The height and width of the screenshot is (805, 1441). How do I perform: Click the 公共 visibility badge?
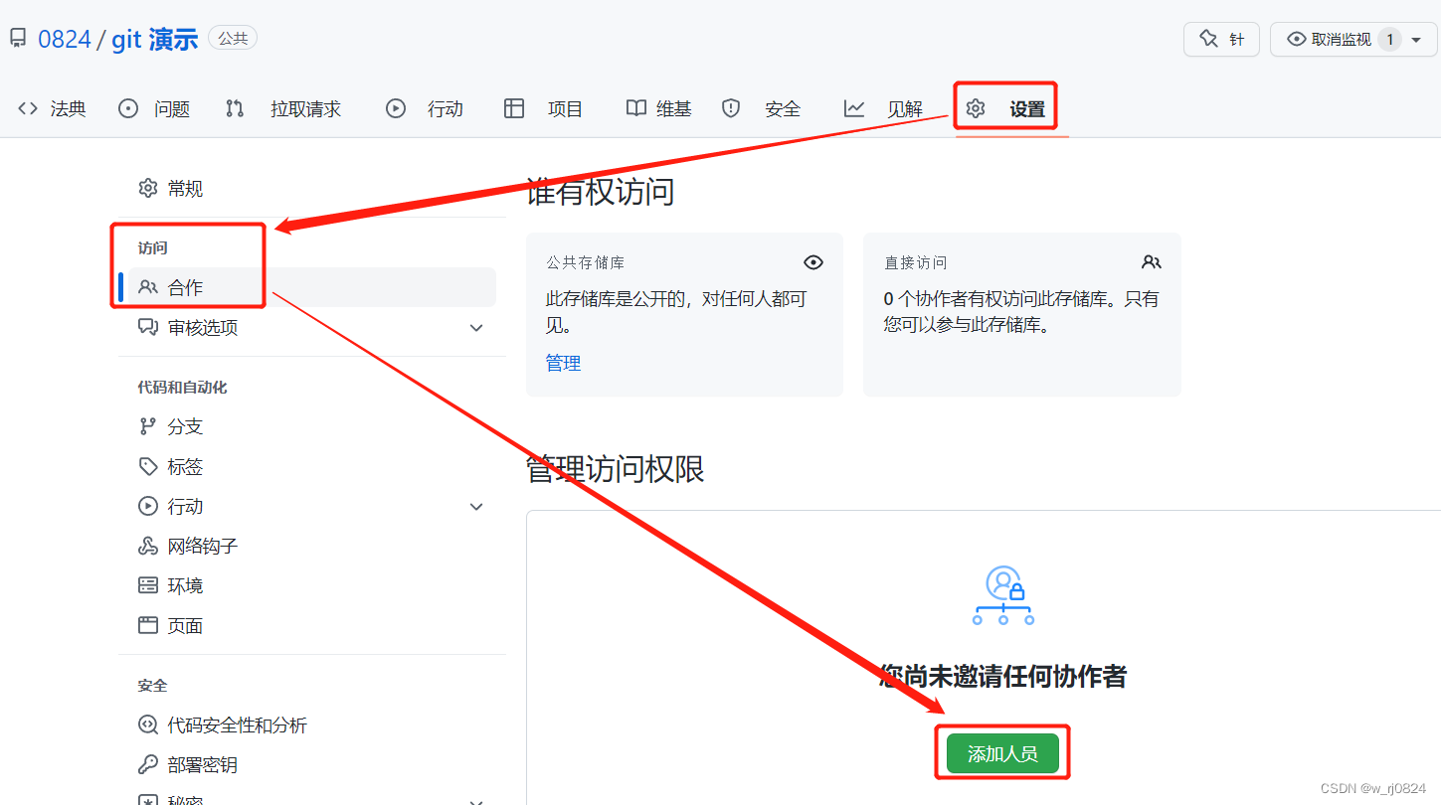[233, 38]
